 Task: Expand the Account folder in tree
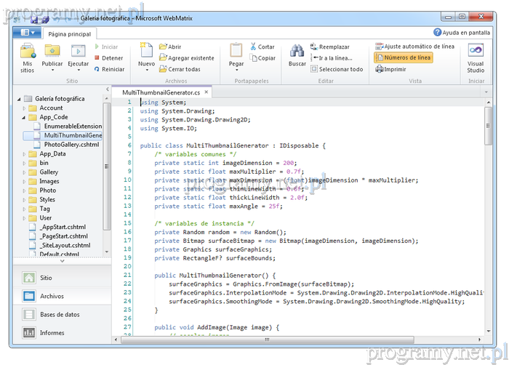[x=25, y=108]
